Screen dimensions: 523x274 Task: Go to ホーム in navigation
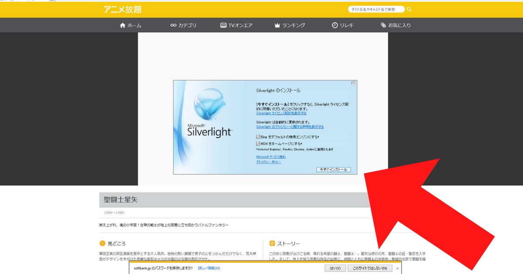click(x=130, y=25)
